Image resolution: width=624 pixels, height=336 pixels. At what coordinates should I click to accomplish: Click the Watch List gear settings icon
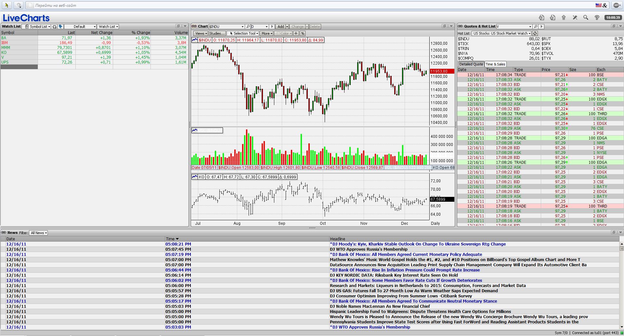(x=55, y=27)
